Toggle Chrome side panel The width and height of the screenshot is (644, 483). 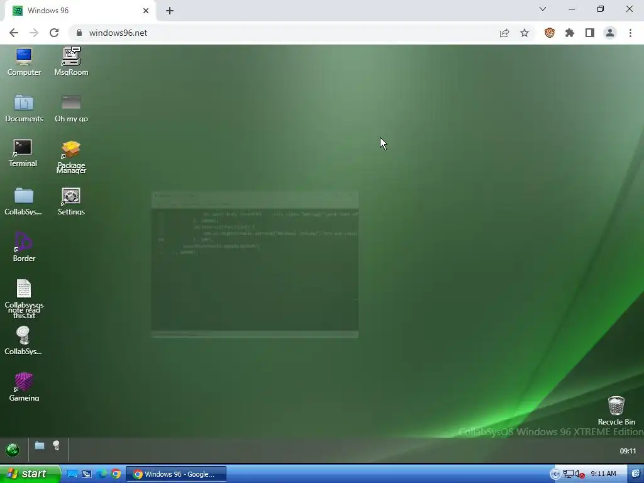(x=590, y=33)
